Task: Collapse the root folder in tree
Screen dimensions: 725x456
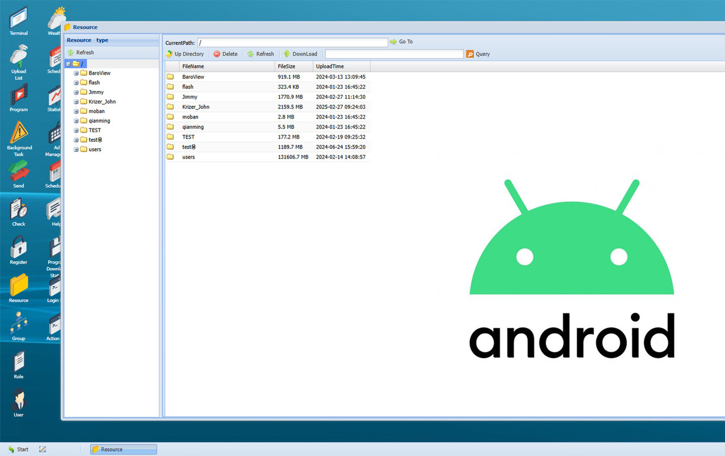Action: (69, 64)
